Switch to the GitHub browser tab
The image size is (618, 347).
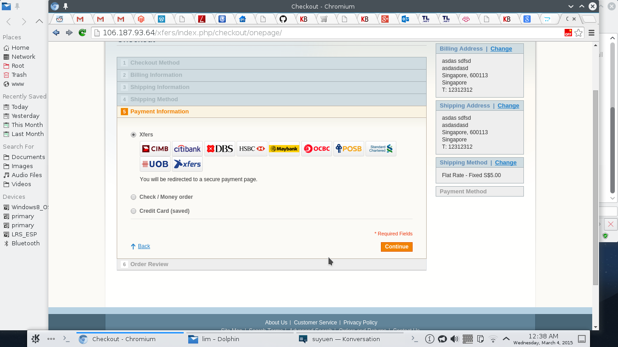pyautogui.click(x=283, y=19)
